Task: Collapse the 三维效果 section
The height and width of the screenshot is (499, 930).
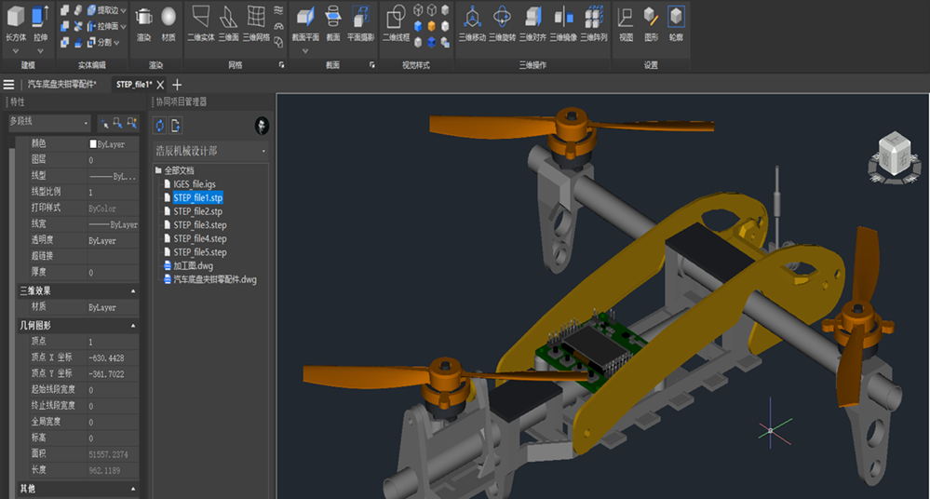Action: point(133,291)
